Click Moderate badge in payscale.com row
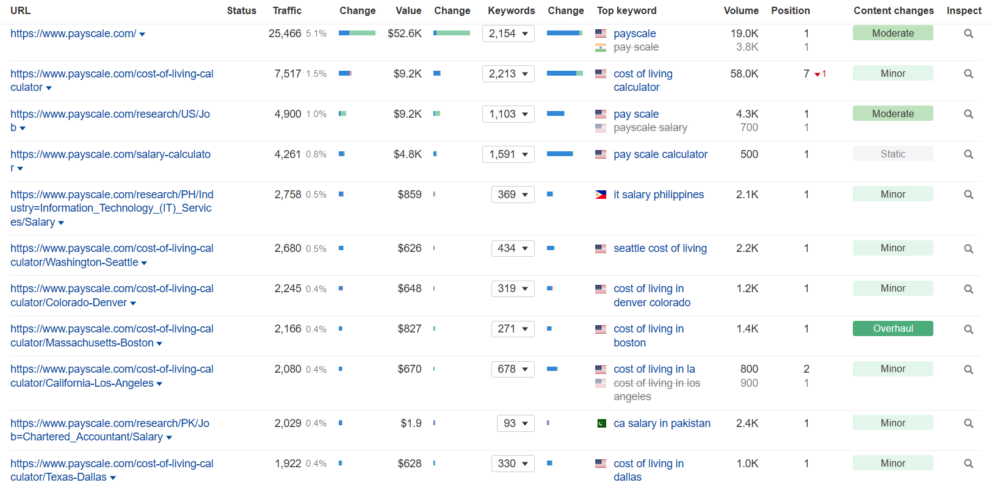This screenshot has height=488, width=992. (x=893, y=33)
